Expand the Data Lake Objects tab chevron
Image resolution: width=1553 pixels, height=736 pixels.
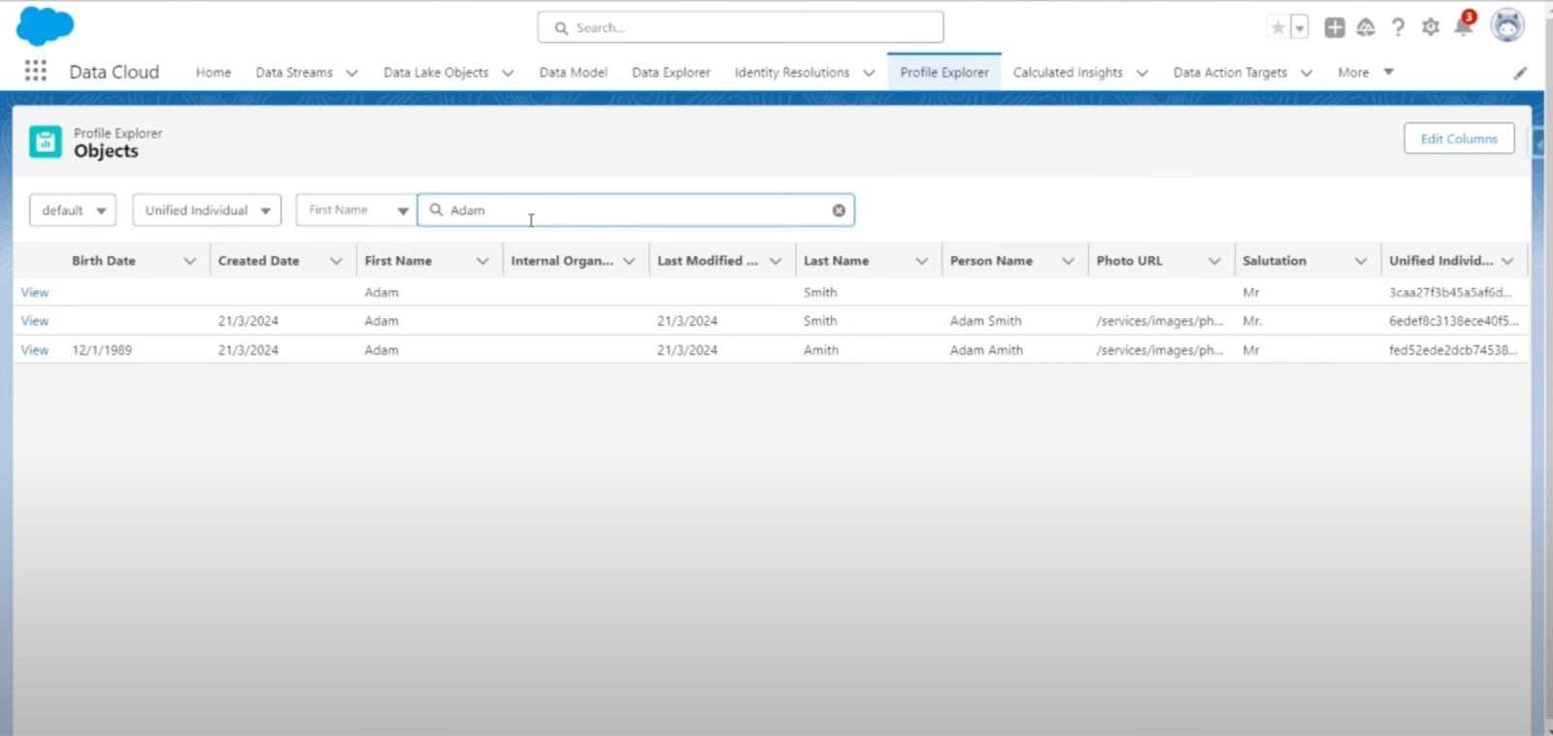tap(508, 73)
